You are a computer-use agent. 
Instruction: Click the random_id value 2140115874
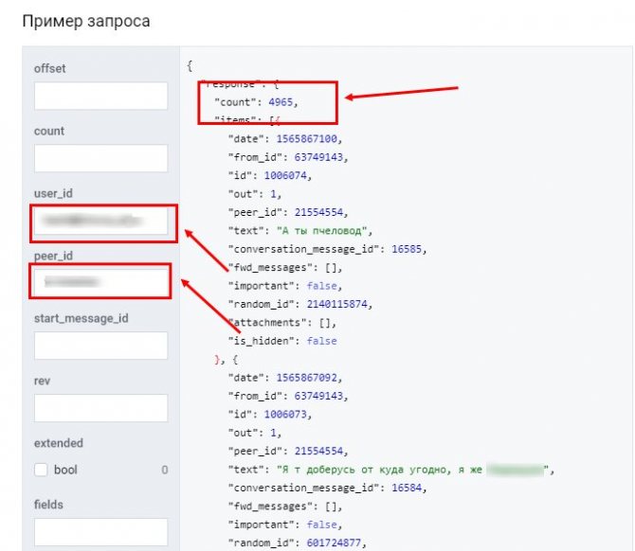(337, 304)
